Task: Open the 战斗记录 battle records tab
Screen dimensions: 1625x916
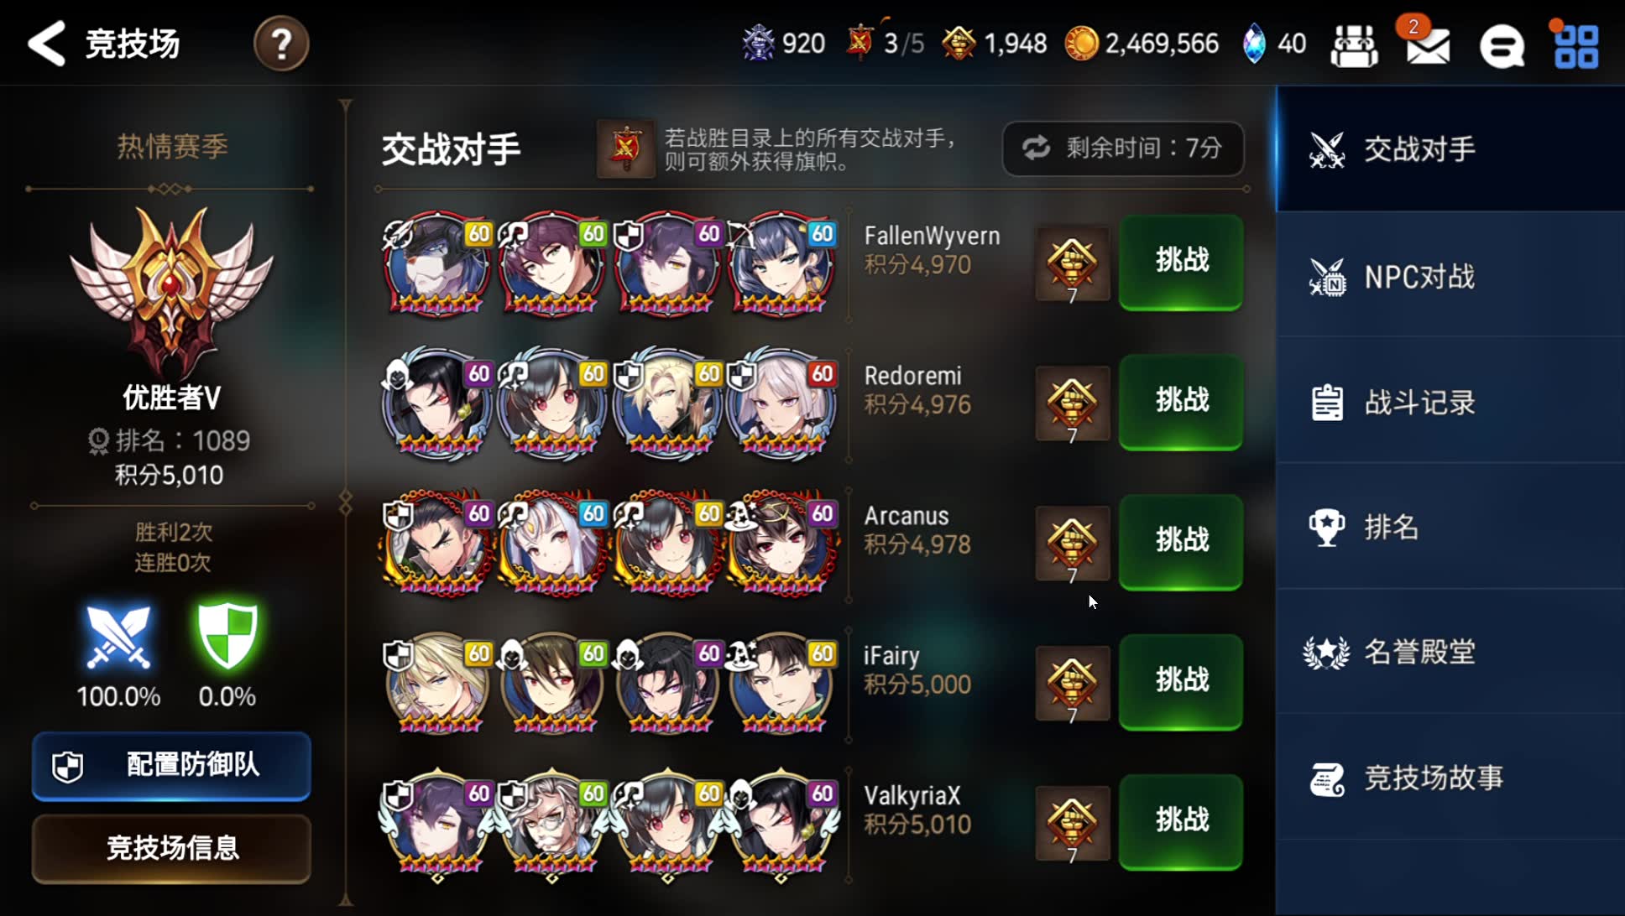Action: (x=1450, y=402)
